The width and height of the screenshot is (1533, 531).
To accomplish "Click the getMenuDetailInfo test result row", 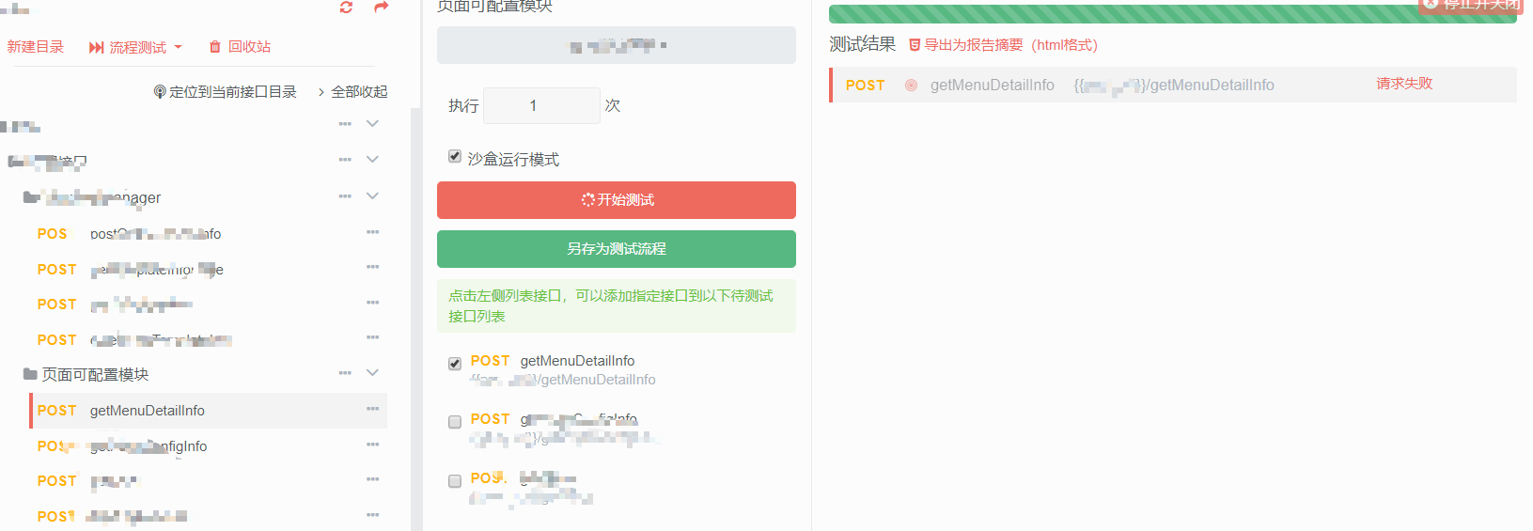I will 1173,85.
